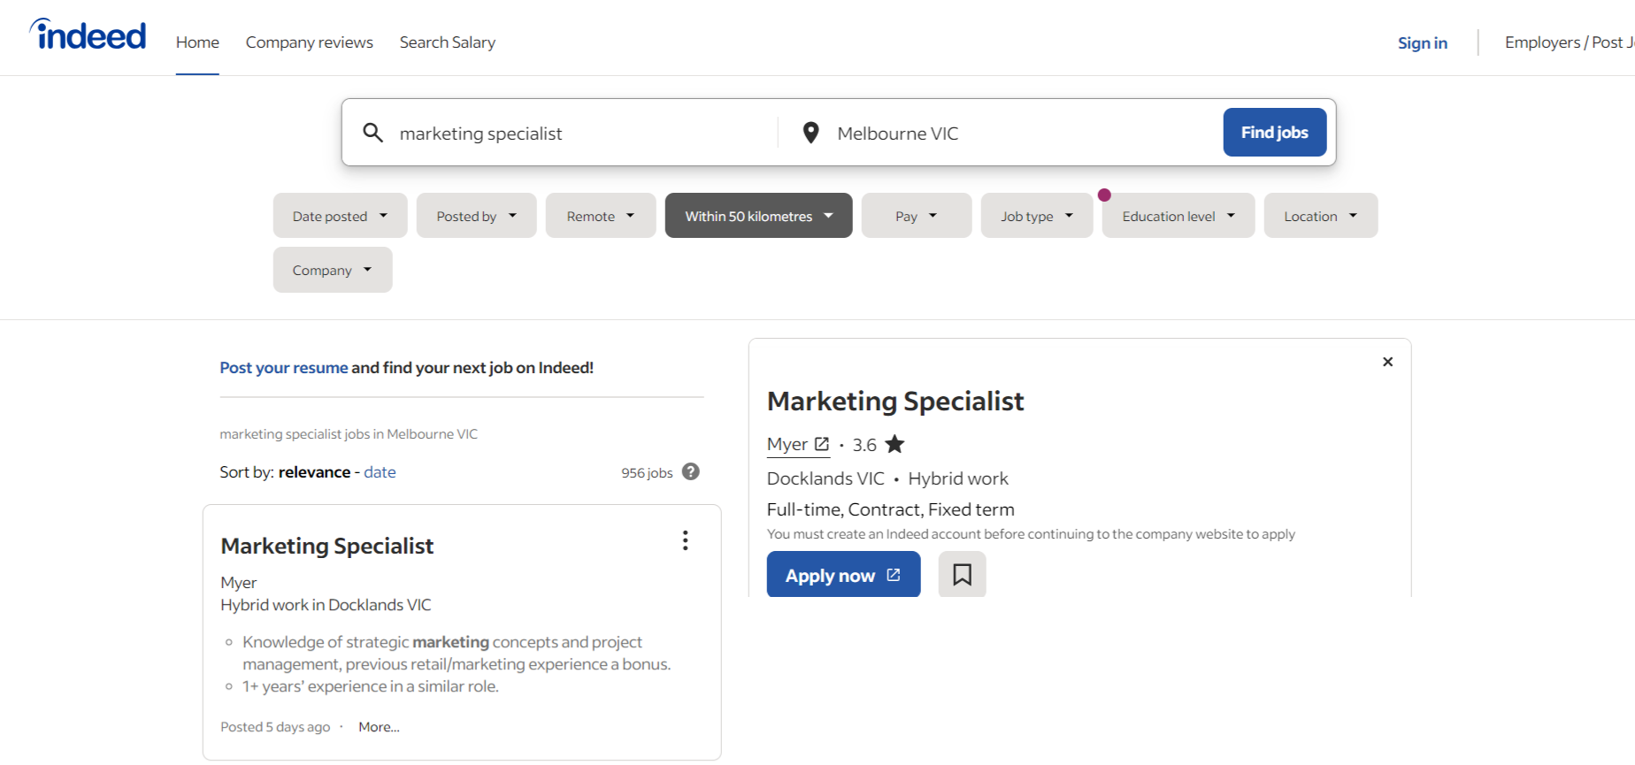The image size is (1635, 765).
Task: Open the Employers / Post Job link
Action: [1569, 42]
